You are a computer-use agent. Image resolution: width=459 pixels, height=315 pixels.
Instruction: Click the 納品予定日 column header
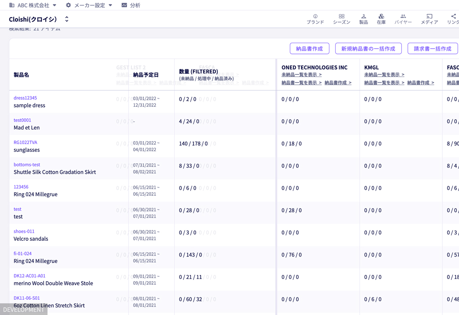[x=146, y=75]
